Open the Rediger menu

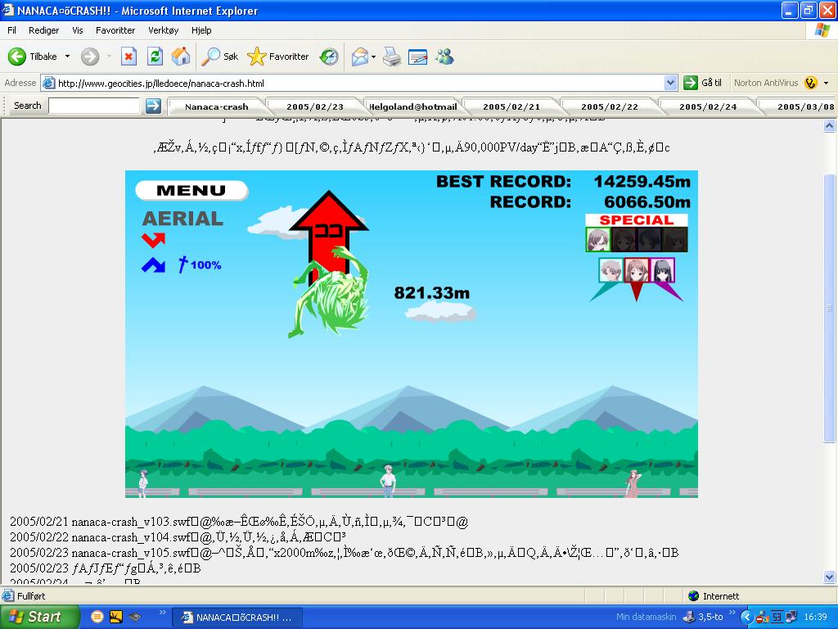(x=44, y=30)
